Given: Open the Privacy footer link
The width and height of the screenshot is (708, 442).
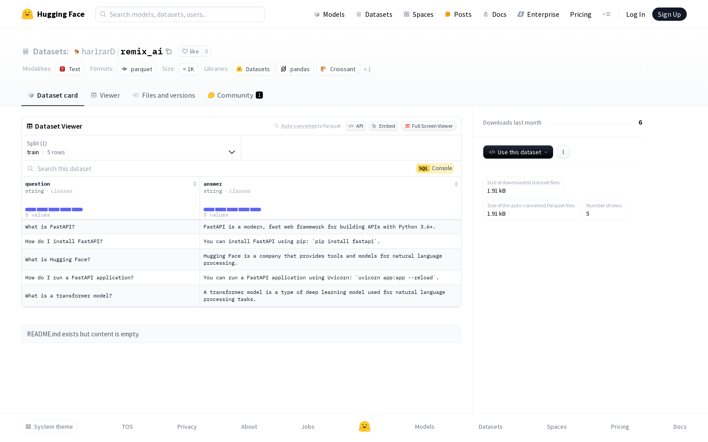Looking at the screenshot, I should pyautogui.click(x=187, y=427).
